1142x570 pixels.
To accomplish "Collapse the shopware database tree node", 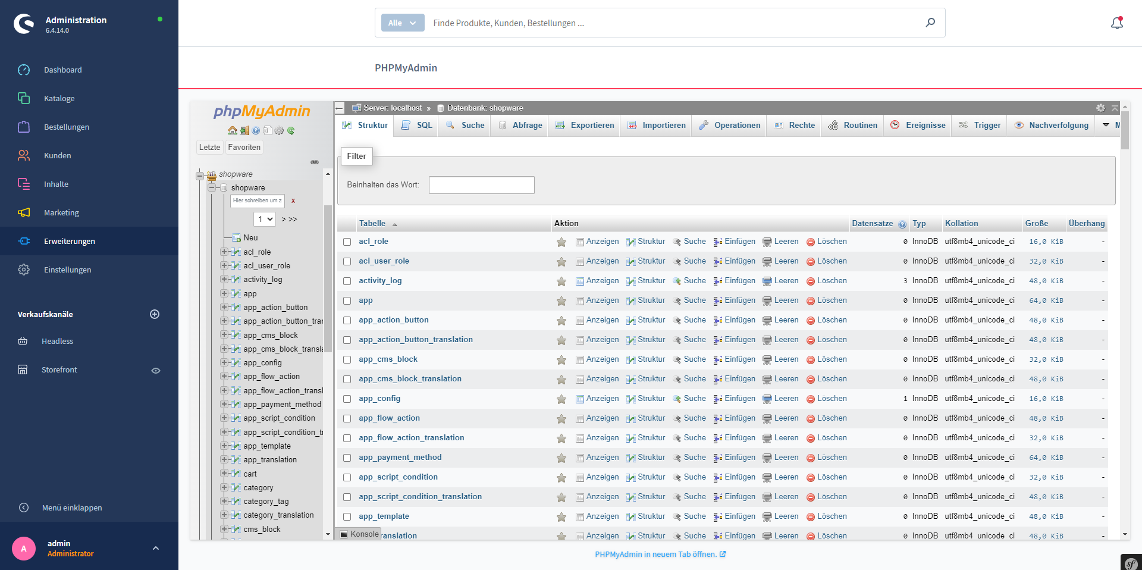I will (x=212, y=187).
